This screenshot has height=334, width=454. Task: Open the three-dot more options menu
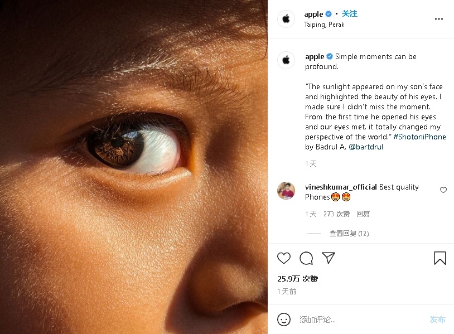[x=439, y=19]
